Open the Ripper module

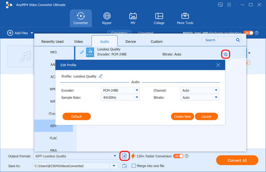coord(107,18)
